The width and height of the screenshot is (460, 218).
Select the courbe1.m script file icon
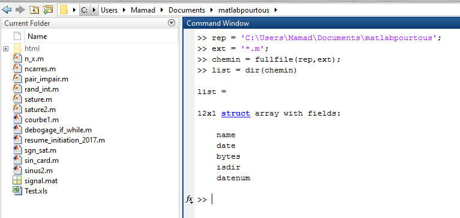pos(17,120)
